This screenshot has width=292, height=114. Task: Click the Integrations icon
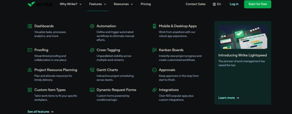click(x=154, y=90)
